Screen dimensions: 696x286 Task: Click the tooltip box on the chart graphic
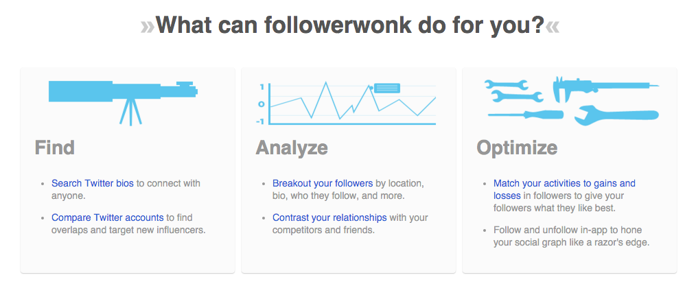pyautogui.click(x=387, y=88)
